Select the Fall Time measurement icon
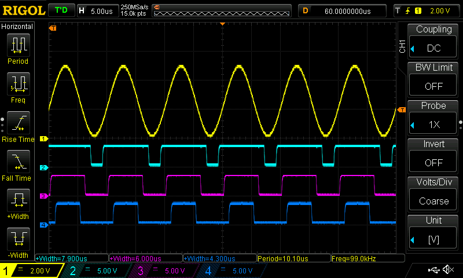 coord(19,162)
